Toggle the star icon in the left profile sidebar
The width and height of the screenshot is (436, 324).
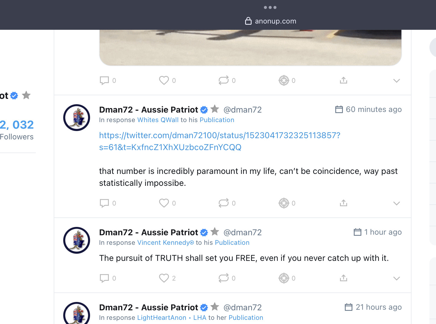tap(26, 95)
